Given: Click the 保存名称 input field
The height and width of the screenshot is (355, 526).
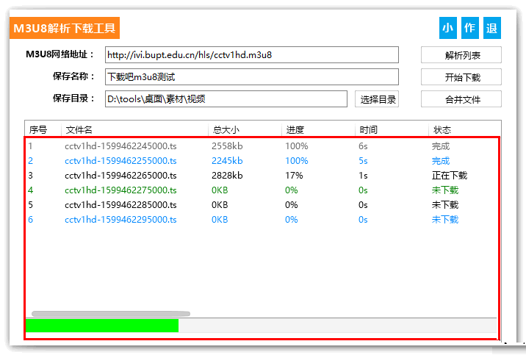Looking at the screenshot, I should click(x=252, y=77).
